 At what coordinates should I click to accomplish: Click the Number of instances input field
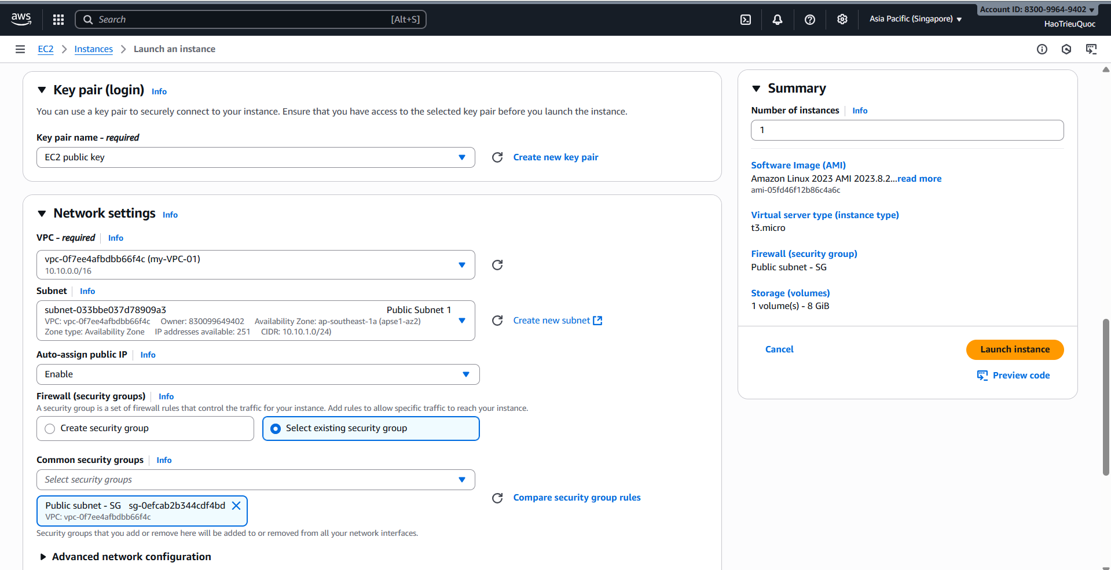[x=907, y=130]
